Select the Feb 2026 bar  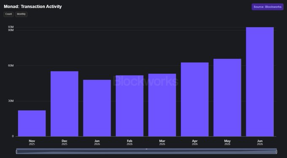[130, 106]
